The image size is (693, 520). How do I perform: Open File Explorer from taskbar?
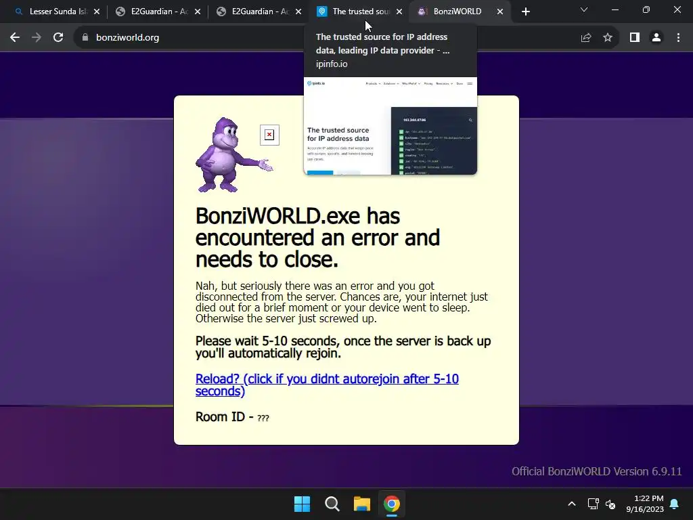coord(362,504)
